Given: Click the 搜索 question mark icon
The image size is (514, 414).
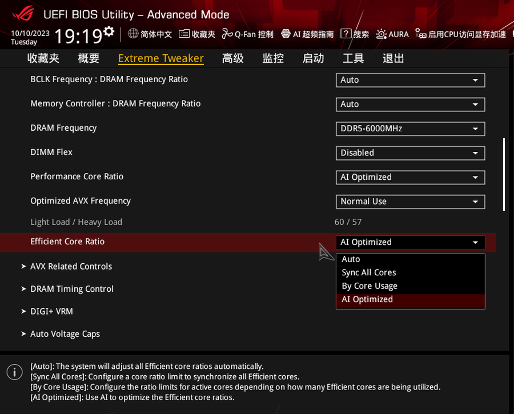Looking at the screenshot, I should [346, 34].
